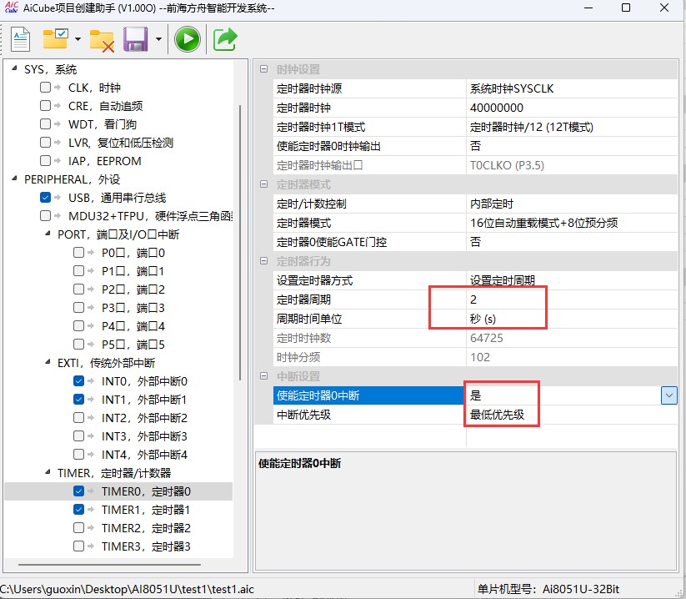Image resolution: width=686 pixels, height=599 pixels.
Task: Toggle the IAP EEPROM checkbox
Action: [x=45, y=161]
